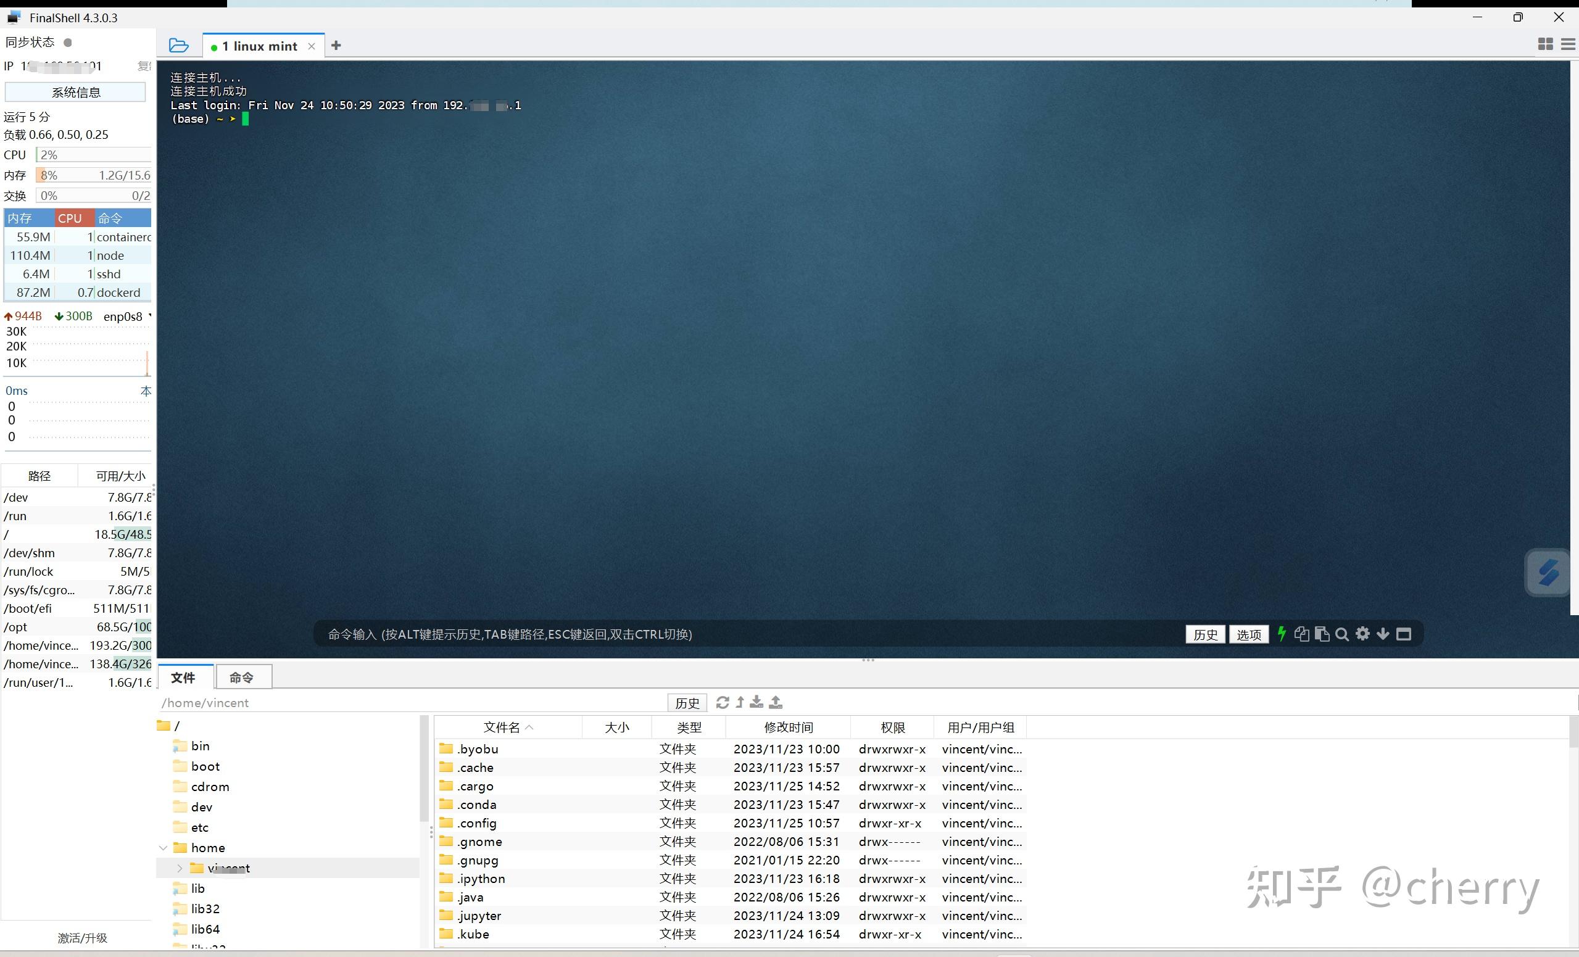Upload a file using the upload icon

coord(776,702)
